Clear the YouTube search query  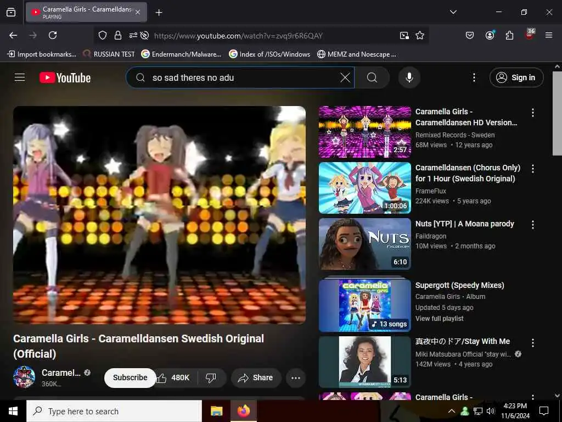345,77
